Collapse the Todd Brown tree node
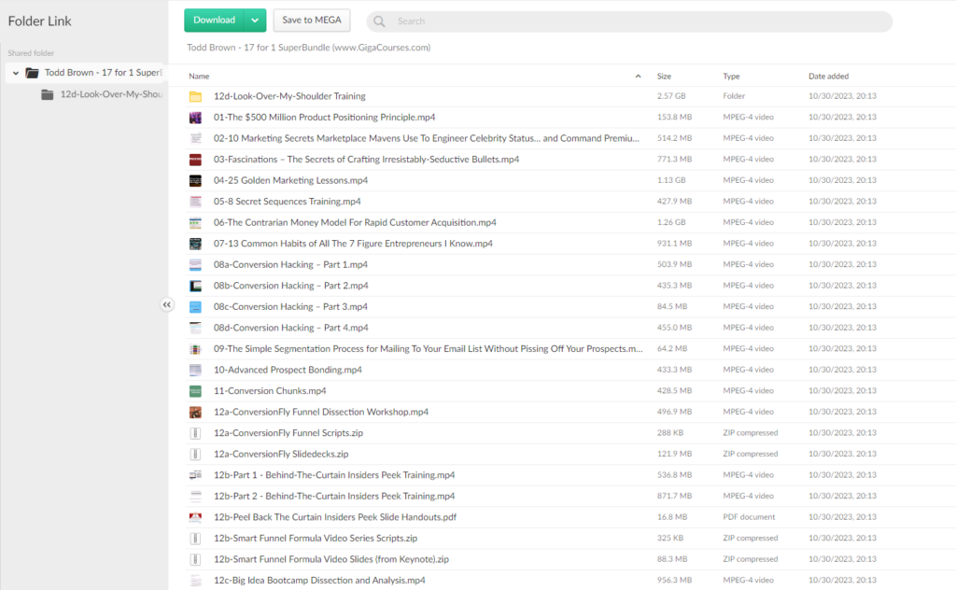 (x=16, y=73)
